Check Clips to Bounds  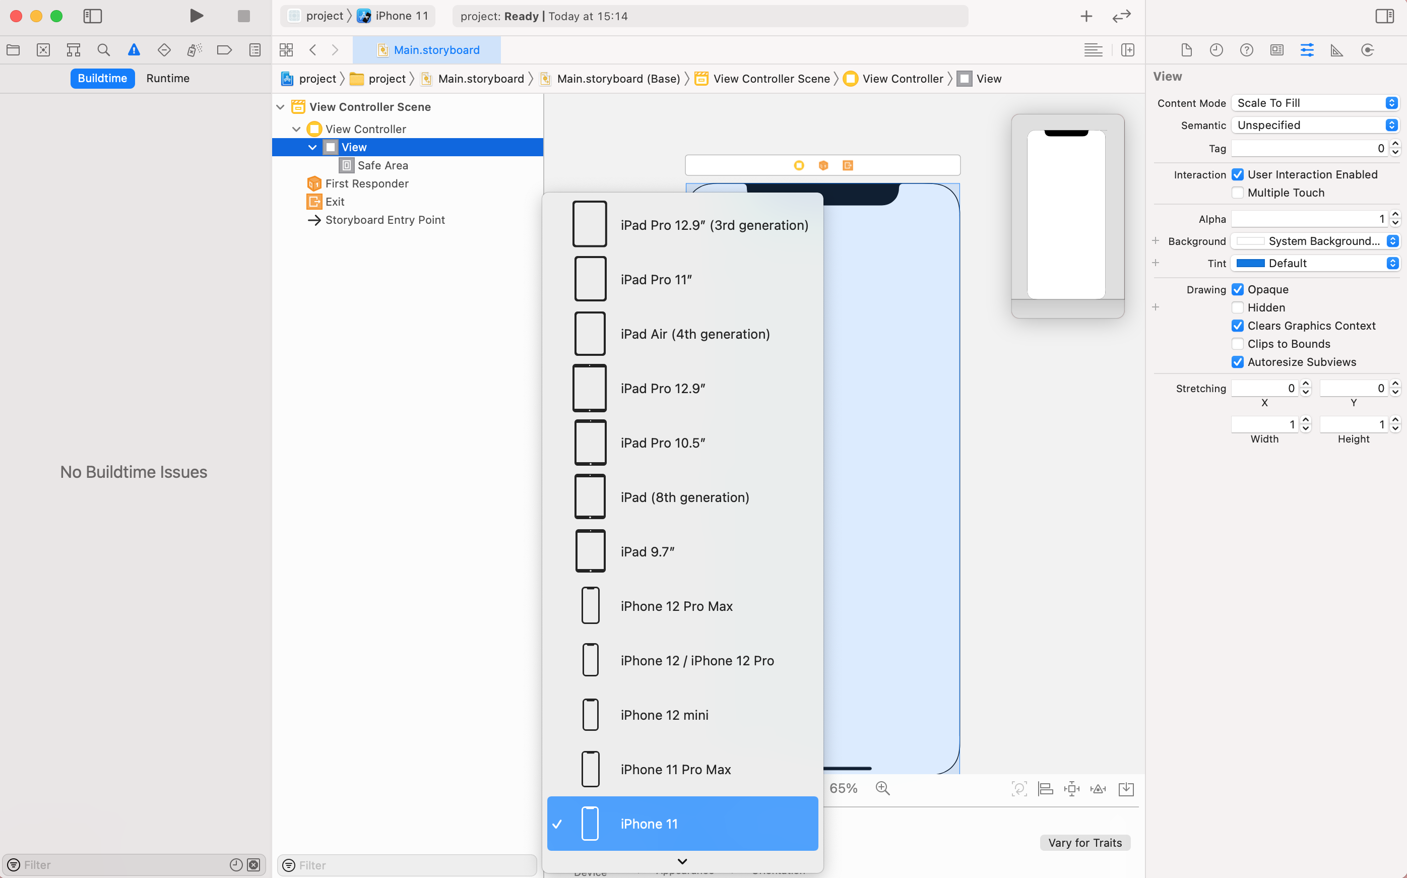point(1238,344)
